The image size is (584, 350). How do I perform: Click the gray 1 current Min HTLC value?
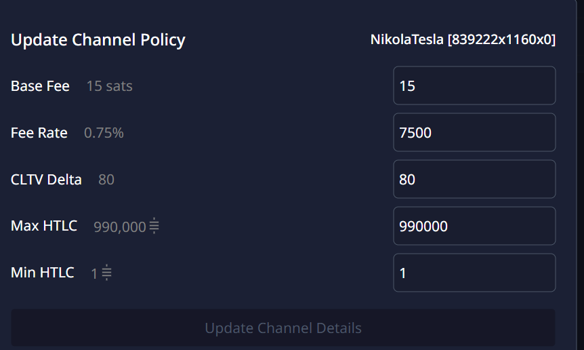[94, 273]
